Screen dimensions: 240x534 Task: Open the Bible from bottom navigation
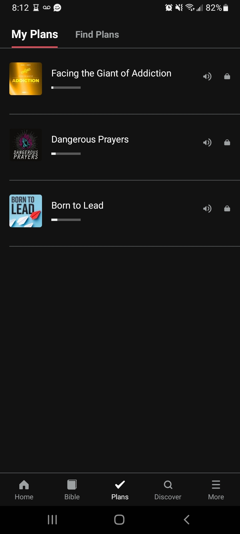point(72,490)
